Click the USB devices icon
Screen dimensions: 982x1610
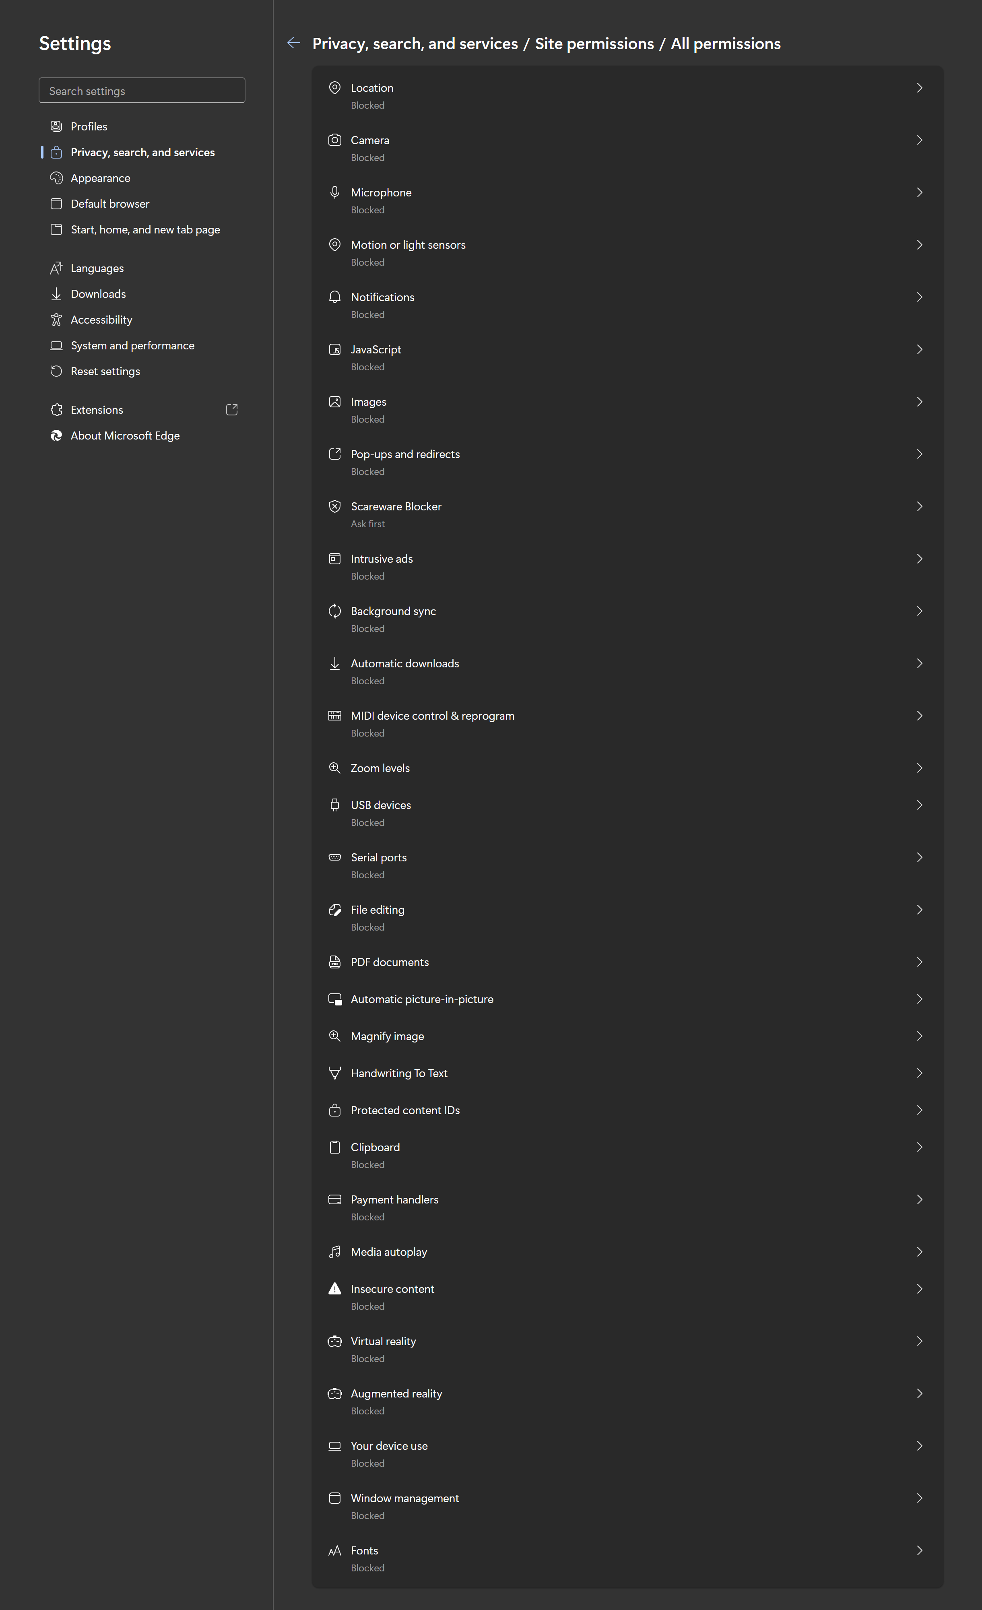click(334, 804)
